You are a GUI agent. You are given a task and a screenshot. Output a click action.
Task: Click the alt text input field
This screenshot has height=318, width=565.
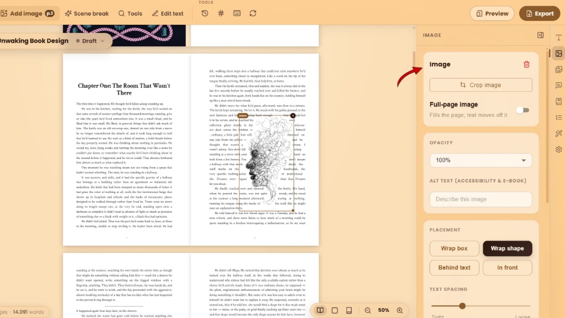click(x=480, y=199)
